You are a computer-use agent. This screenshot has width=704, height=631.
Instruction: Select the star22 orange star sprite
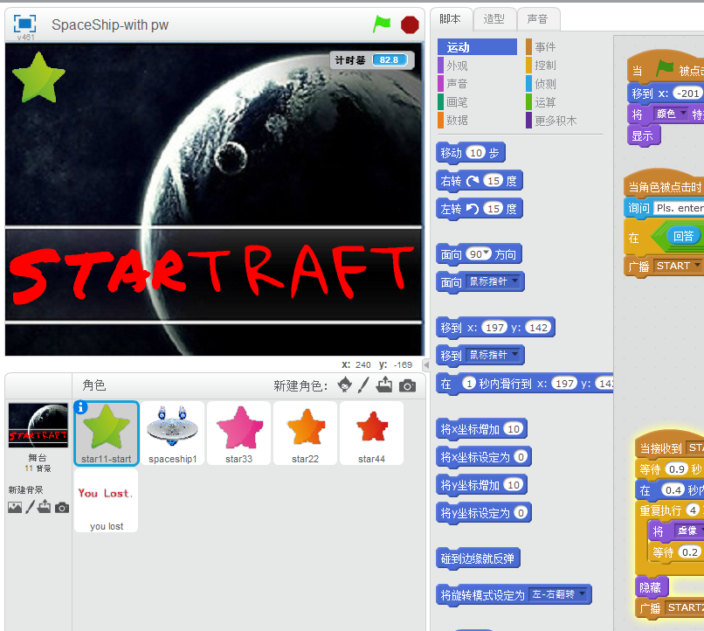[x=306, y=433]
